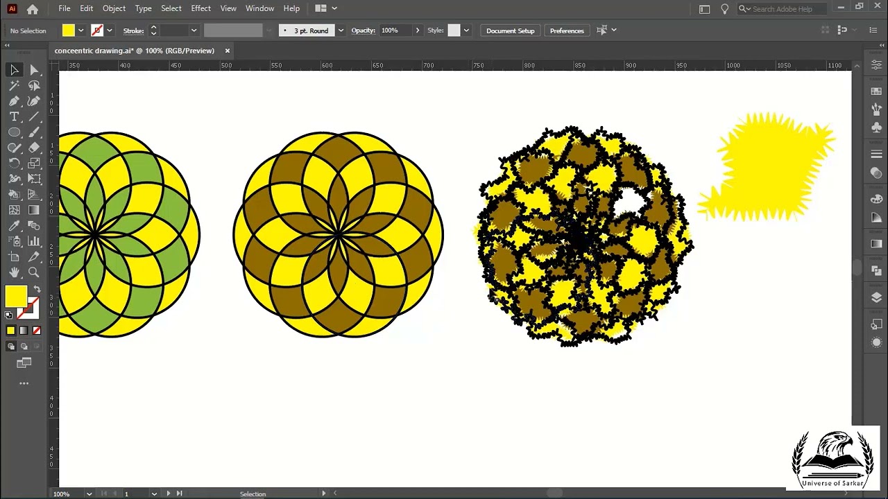Select the Pen tool
Screen dimensions: 888x499
[14, 101]
